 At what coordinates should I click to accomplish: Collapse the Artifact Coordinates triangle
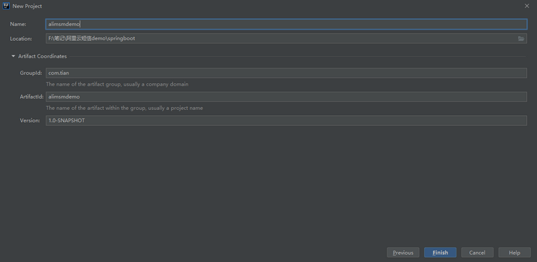click(x=13, y=56)
